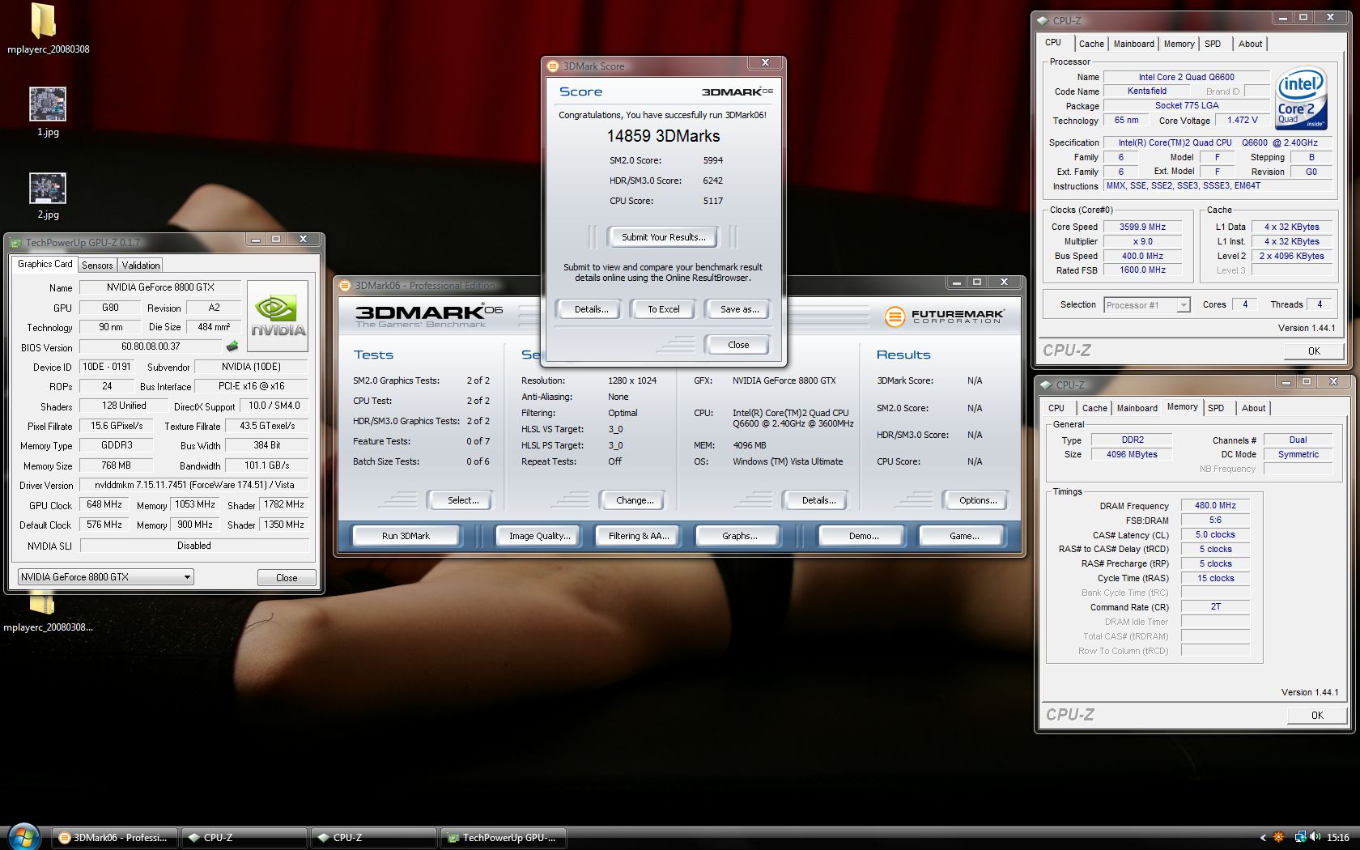The image size is (1360, 850).
Task: Click the CPU Score value 5117
Action: point(712,201)
